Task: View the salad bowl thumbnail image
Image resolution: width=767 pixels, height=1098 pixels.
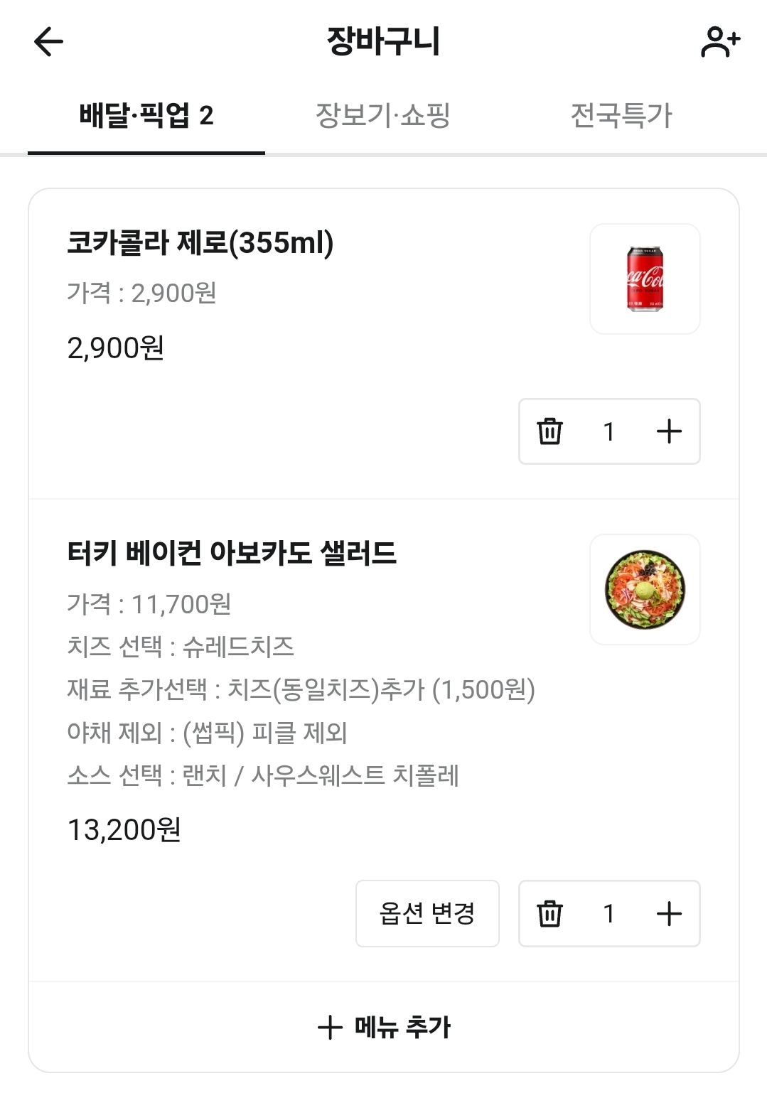Action: click(x=645, y=589)
